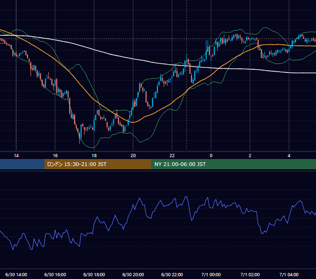Click the 20 hour label on price chart axis

coord(133,156)
